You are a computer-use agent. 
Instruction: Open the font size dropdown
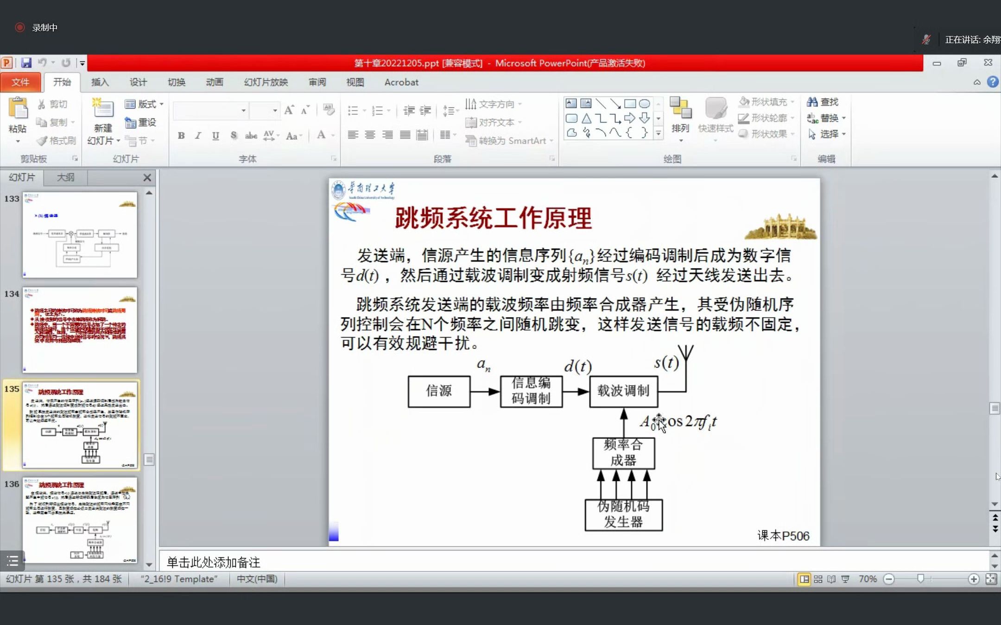click(275, 110)
